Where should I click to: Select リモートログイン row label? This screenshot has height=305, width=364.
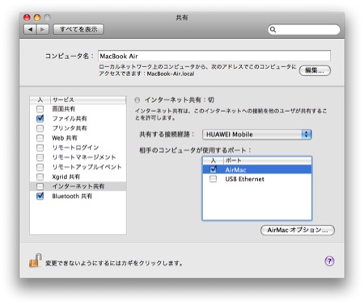tap(75, 148)
